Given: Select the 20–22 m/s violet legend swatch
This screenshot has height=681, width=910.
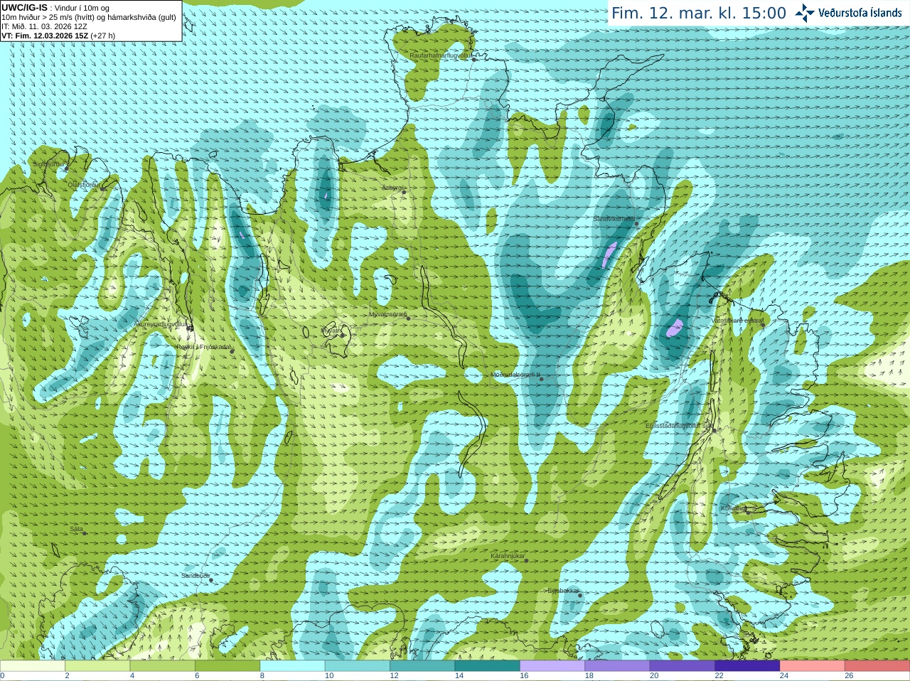Looking at the screenshot, I should (x=682, y=666).
